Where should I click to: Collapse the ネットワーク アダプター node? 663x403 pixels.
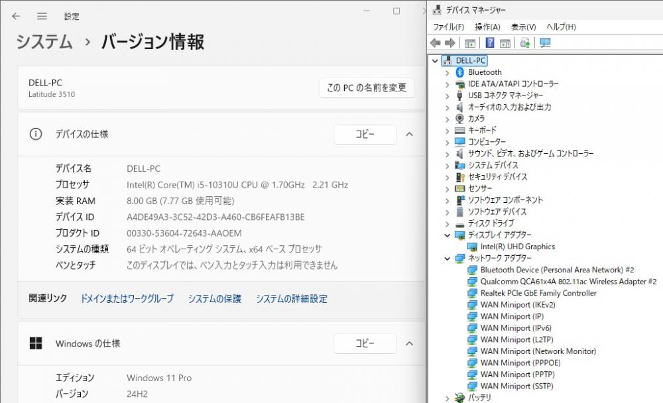[x=448, y=259]
